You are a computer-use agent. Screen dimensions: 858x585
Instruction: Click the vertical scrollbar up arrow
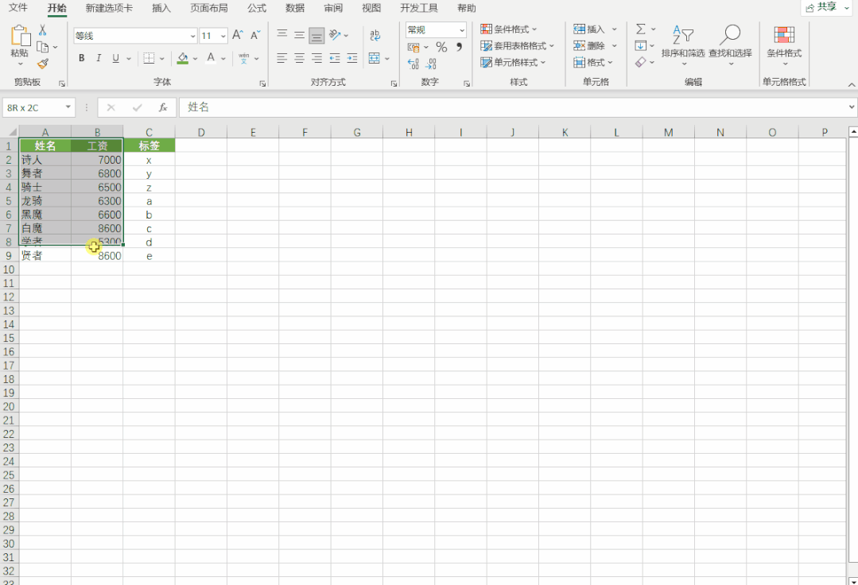852,132
